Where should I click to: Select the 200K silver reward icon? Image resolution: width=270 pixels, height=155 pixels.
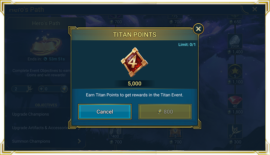[x=235, y=41]
